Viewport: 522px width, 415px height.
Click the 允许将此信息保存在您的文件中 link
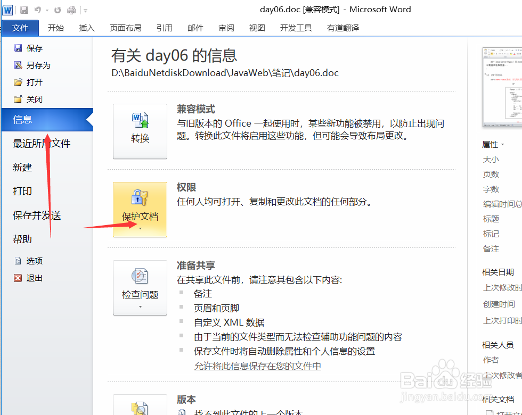point(258,366)
